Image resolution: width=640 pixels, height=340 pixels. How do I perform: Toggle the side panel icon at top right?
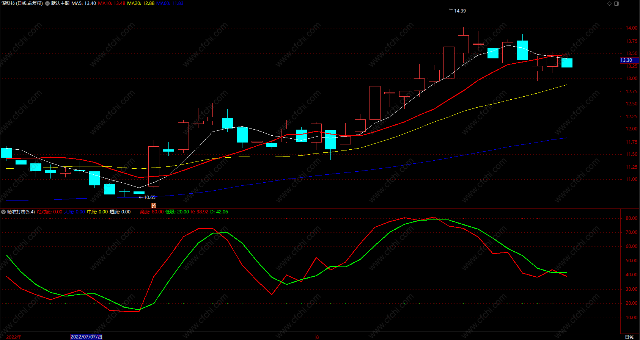click(616, 3)
